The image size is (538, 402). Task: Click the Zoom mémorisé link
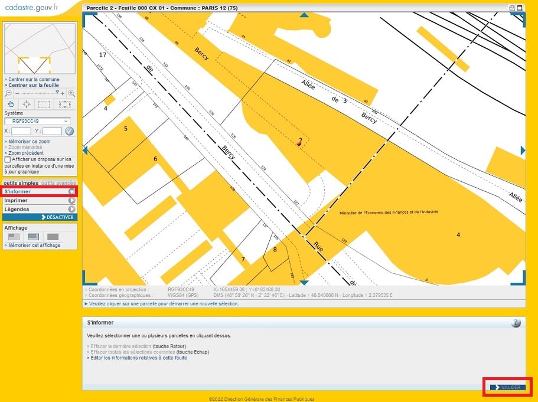(25, 147)
